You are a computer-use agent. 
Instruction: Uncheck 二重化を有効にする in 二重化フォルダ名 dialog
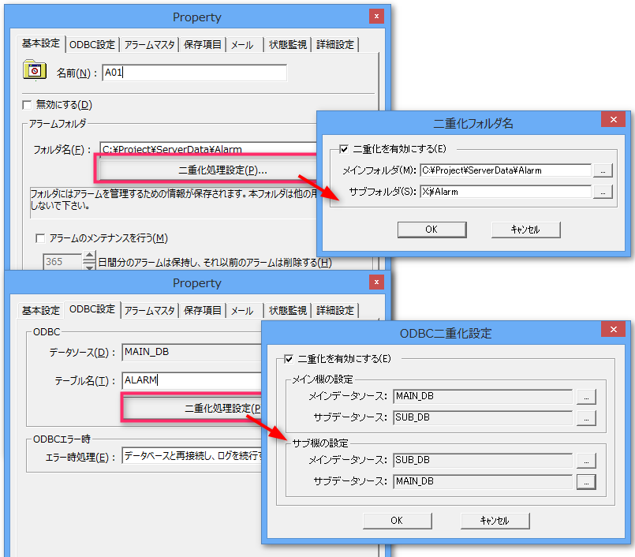tap(343, 148)
